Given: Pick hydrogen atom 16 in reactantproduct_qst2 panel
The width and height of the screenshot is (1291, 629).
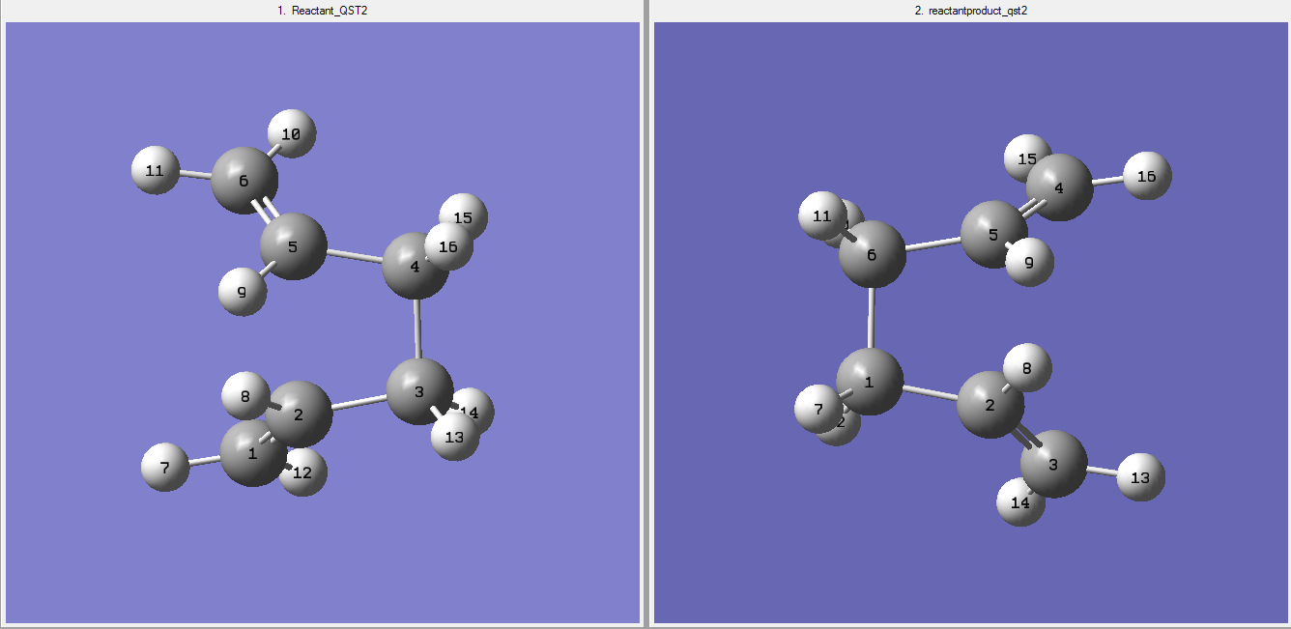Looking at the screenshot, I should coord(1147,176).
